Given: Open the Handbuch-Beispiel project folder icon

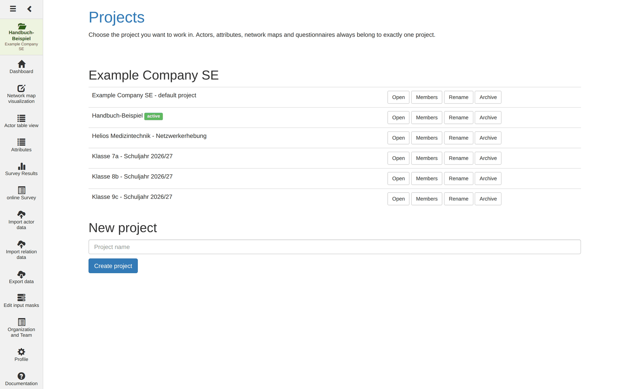Looking at the screenshot, I should click(22, 26).
